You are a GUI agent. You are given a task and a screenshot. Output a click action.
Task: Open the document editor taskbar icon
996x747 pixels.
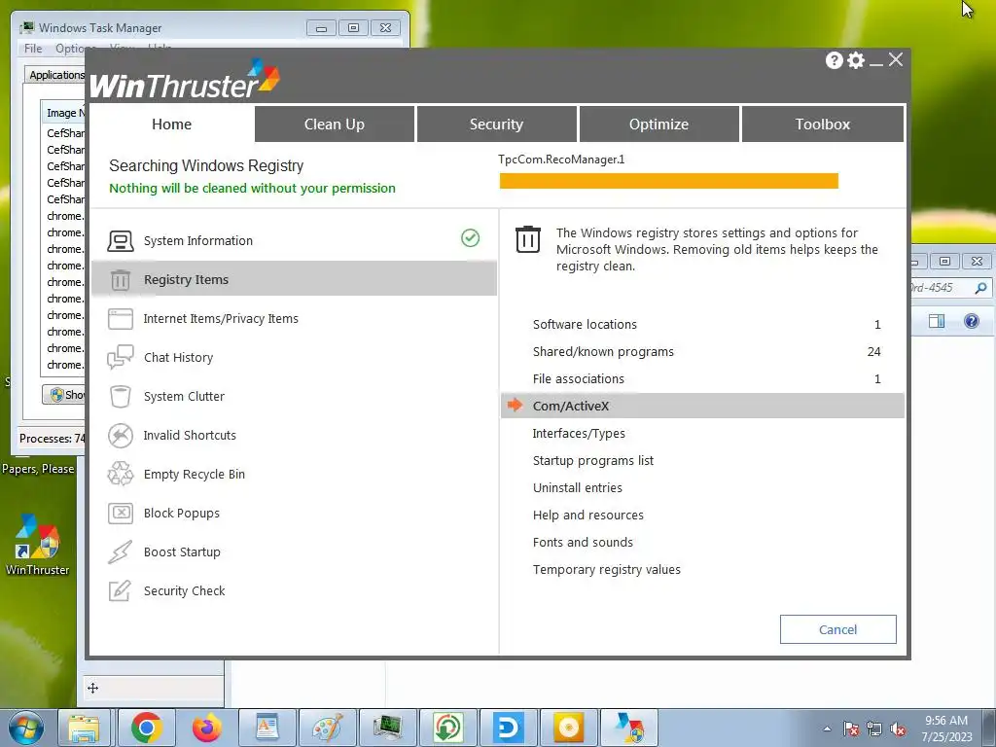[x=267, y=728]
